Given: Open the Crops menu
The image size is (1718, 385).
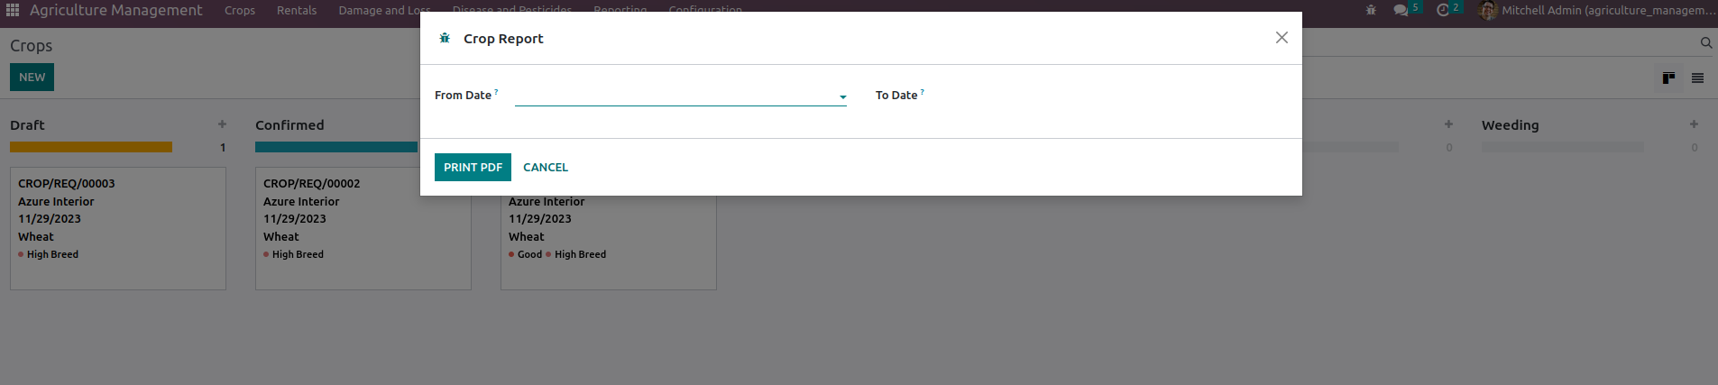Looking at the screenshot, I should [x=240, y=10].
